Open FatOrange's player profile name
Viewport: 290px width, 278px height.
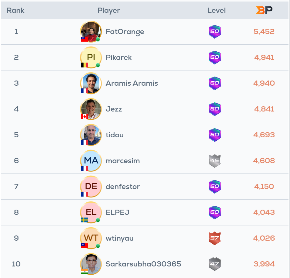(125, 32)
